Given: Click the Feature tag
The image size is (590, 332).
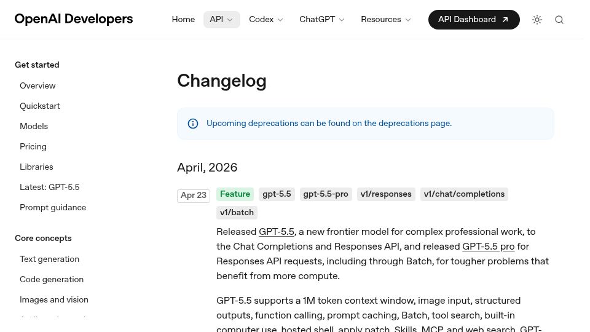Looking at the screenshot, I should coord(235,194).
